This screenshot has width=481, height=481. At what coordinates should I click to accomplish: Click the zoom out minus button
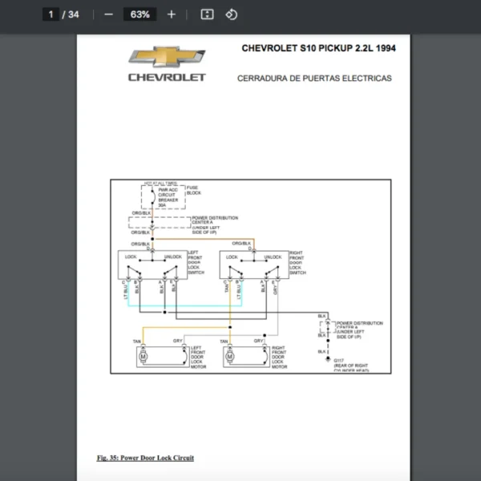pyautogui.click(x=108, y=14)
